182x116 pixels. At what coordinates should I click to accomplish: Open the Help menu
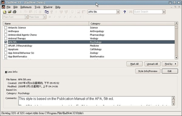click(x=58, y=7)
